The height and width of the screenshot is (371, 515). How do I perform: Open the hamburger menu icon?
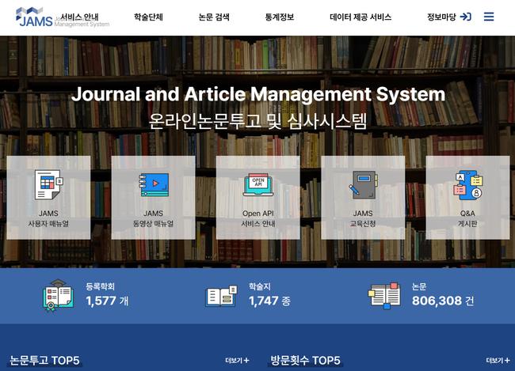(489, 17)
